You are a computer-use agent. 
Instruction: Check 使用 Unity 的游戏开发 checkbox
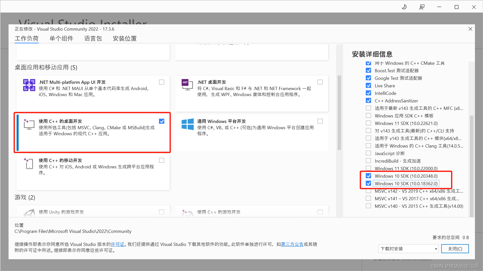(162, 212)
